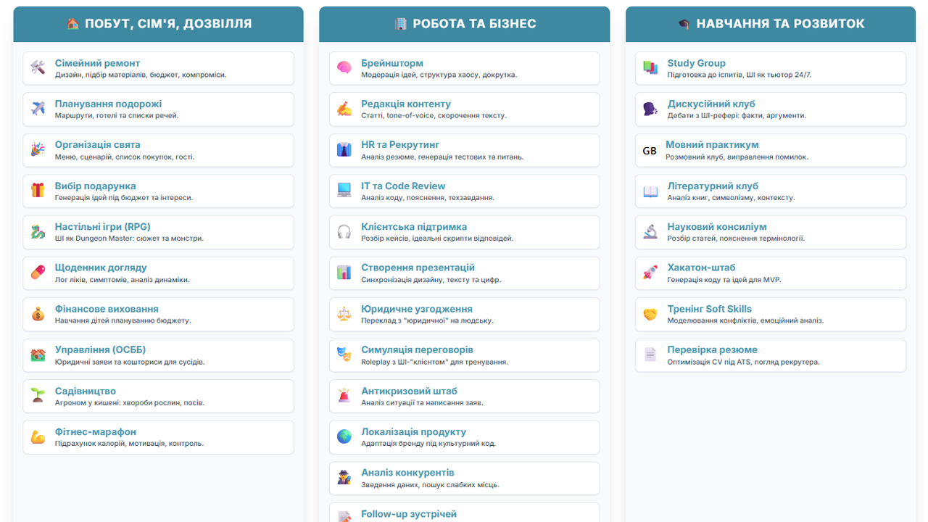The image size is (928, 522).
Task: Click the headphones icon for Клієнтська підтримка
Action: tap(344, 232)
